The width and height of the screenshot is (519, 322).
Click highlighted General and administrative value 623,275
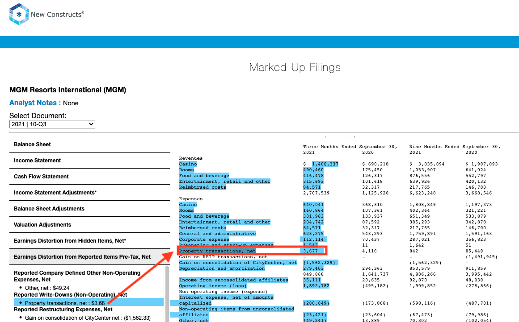click(313, 234)
